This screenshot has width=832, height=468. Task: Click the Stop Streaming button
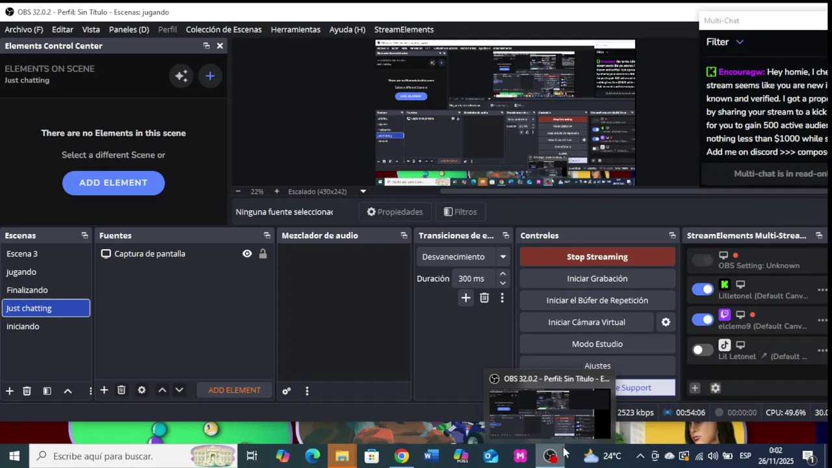pyautogui.click(x=597, y=257)
